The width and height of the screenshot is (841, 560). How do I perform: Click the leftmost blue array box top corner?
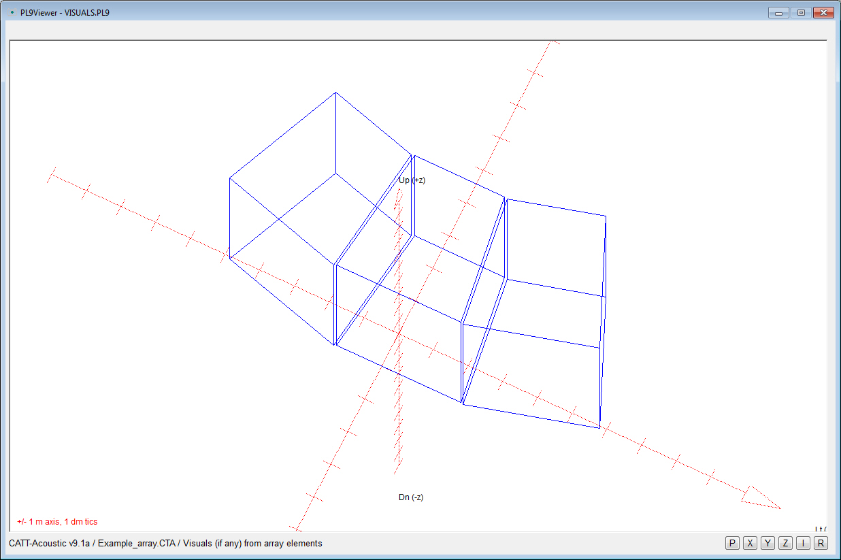335,93
